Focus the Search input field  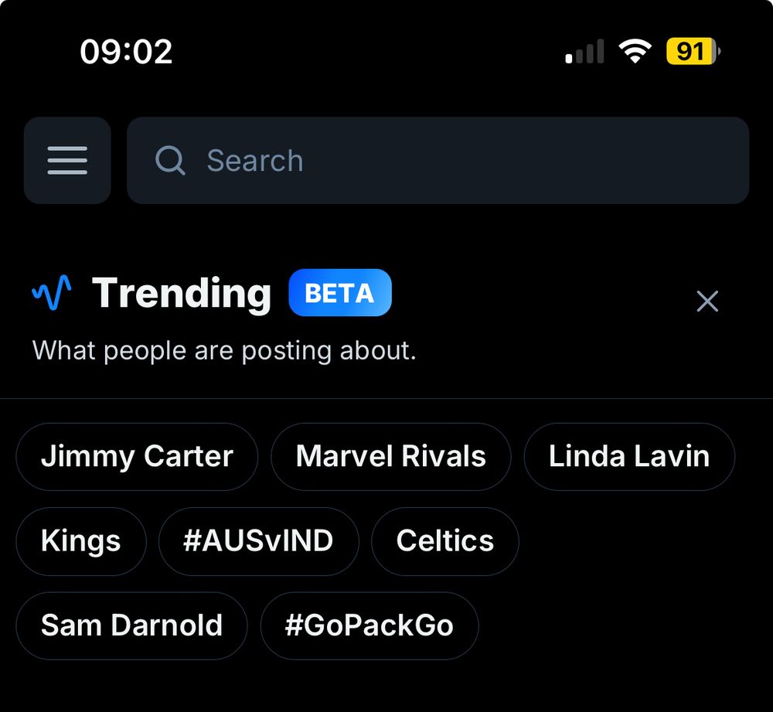(x=464, y=161)
